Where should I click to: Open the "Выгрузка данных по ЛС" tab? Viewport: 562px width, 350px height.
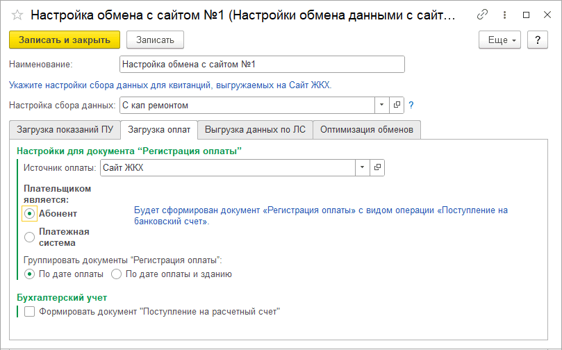coord(255,130)
